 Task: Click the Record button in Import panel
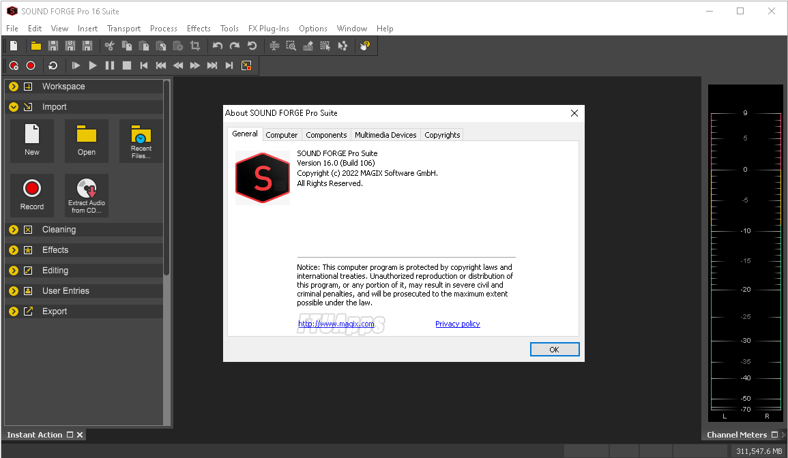click(x=31, y=196)
